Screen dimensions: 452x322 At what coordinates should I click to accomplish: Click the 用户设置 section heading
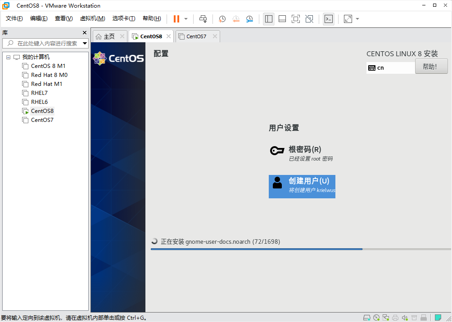coord(284,128)
